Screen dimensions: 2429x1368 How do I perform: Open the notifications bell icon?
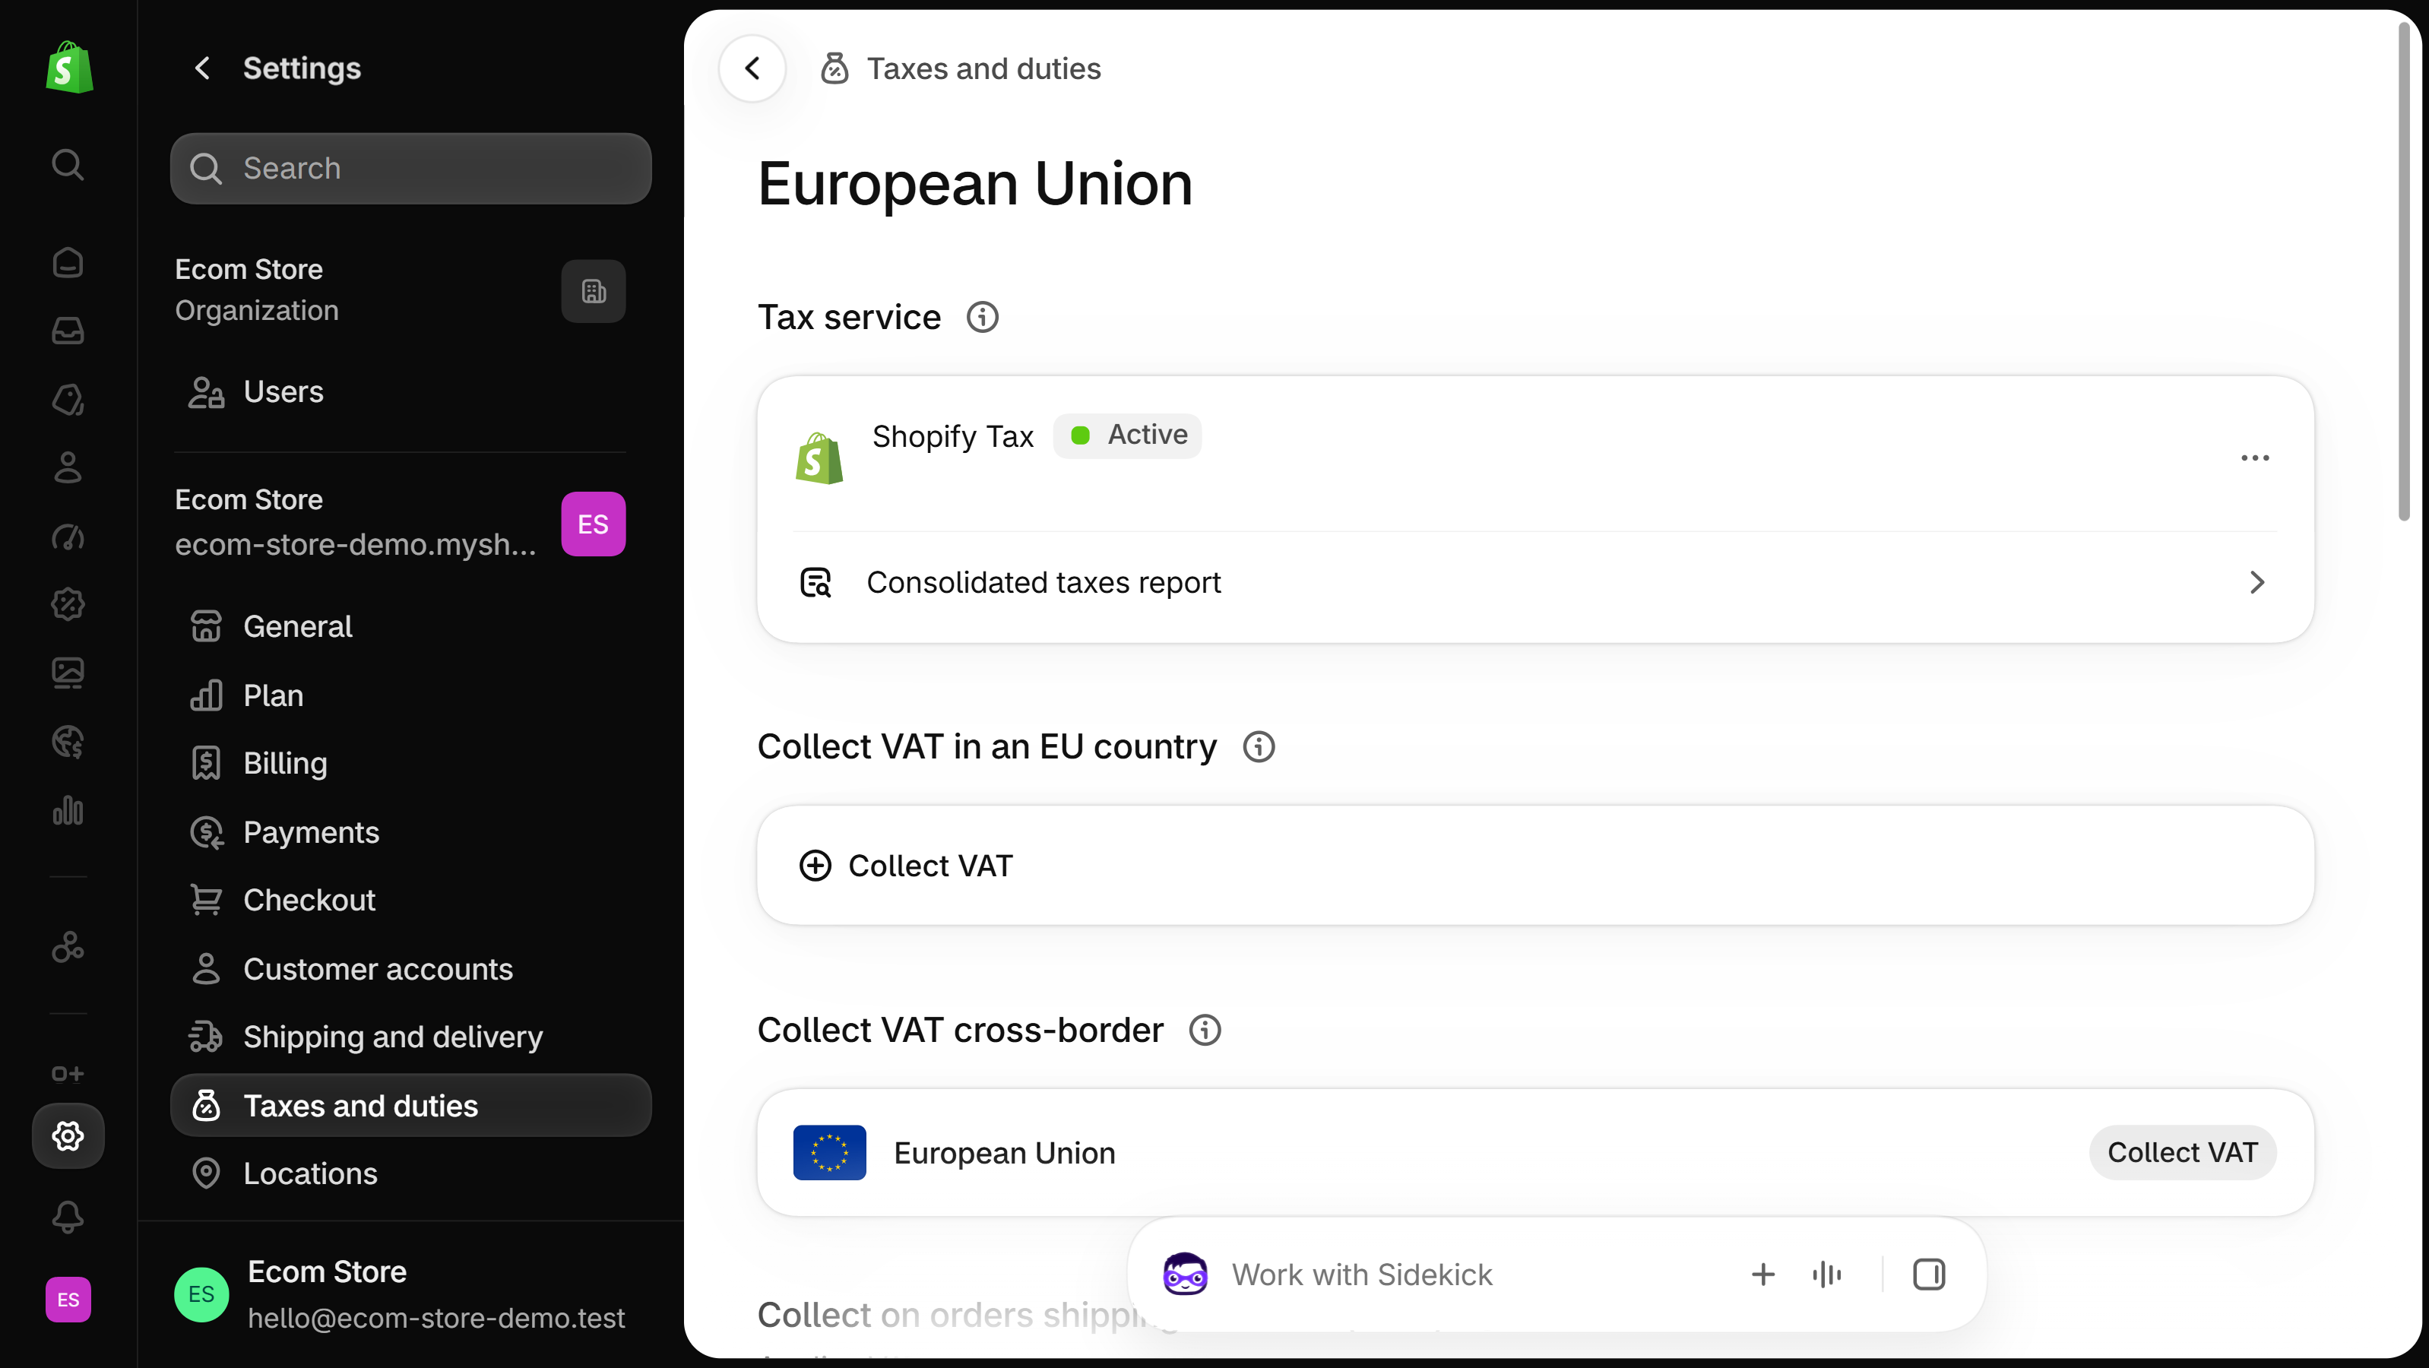tap(68, 1218)
